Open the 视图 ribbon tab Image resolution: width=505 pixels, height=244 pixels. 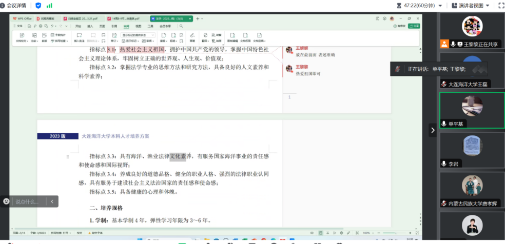(138, 26)
